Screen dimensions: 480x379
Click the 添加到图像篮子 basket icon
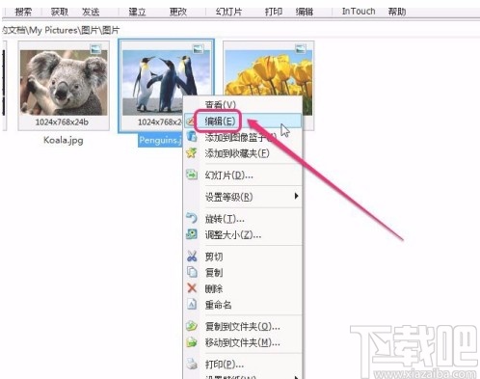192,136
